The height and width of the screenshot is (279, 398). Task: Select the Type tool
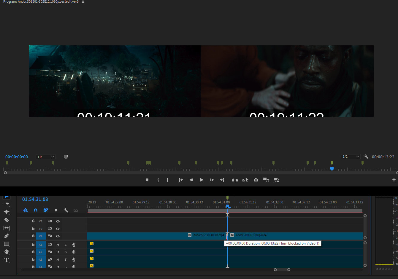6,260
